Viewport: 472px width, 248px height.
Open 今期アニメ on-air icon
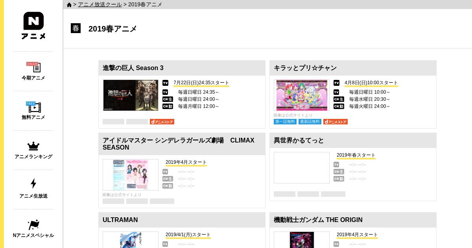tap(33, 67)
